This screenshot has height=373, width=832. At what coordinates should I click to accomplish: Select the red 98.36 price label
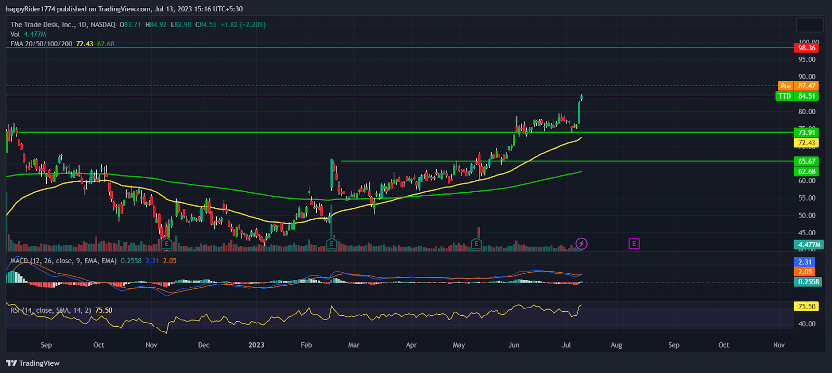tap(807, 48)
